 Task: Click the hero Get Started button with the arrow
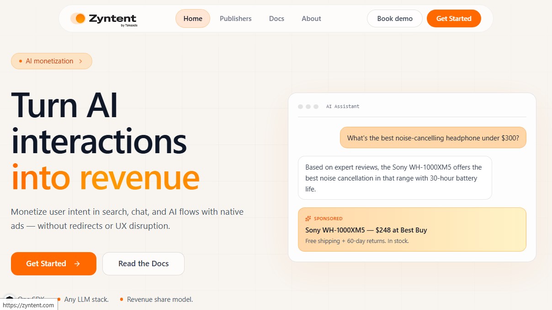(53, 263)
